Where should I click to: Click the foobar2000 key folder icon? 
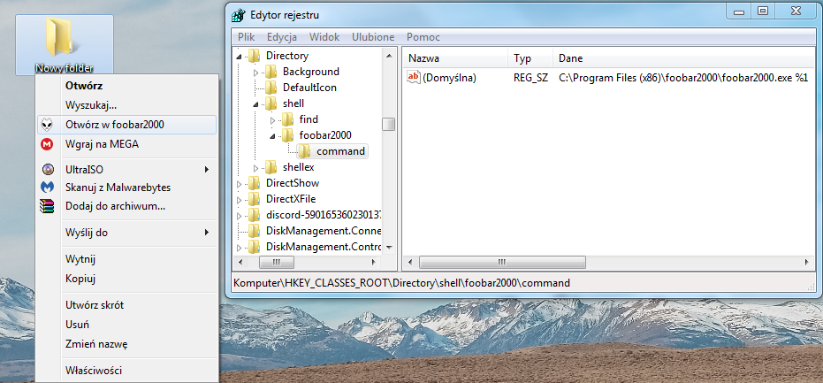coord(287,135)
